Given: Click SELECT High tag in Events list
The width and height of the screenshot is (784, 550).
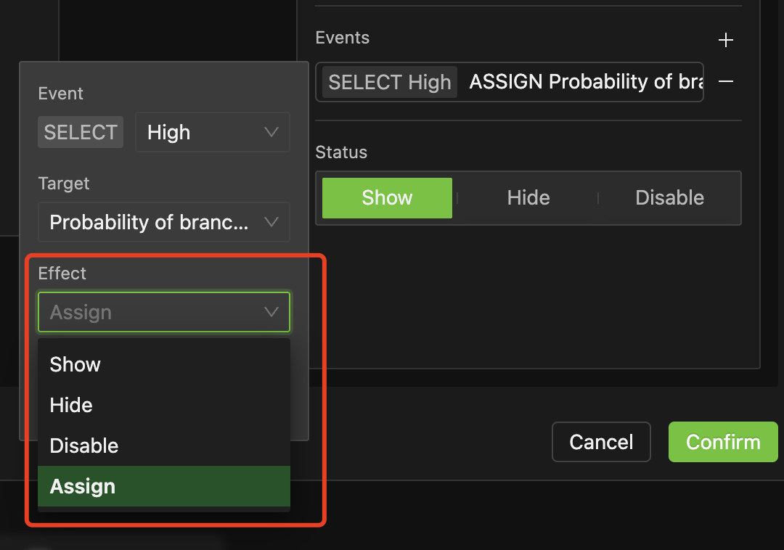Looking at the screenshot, I should coord(390,82).
